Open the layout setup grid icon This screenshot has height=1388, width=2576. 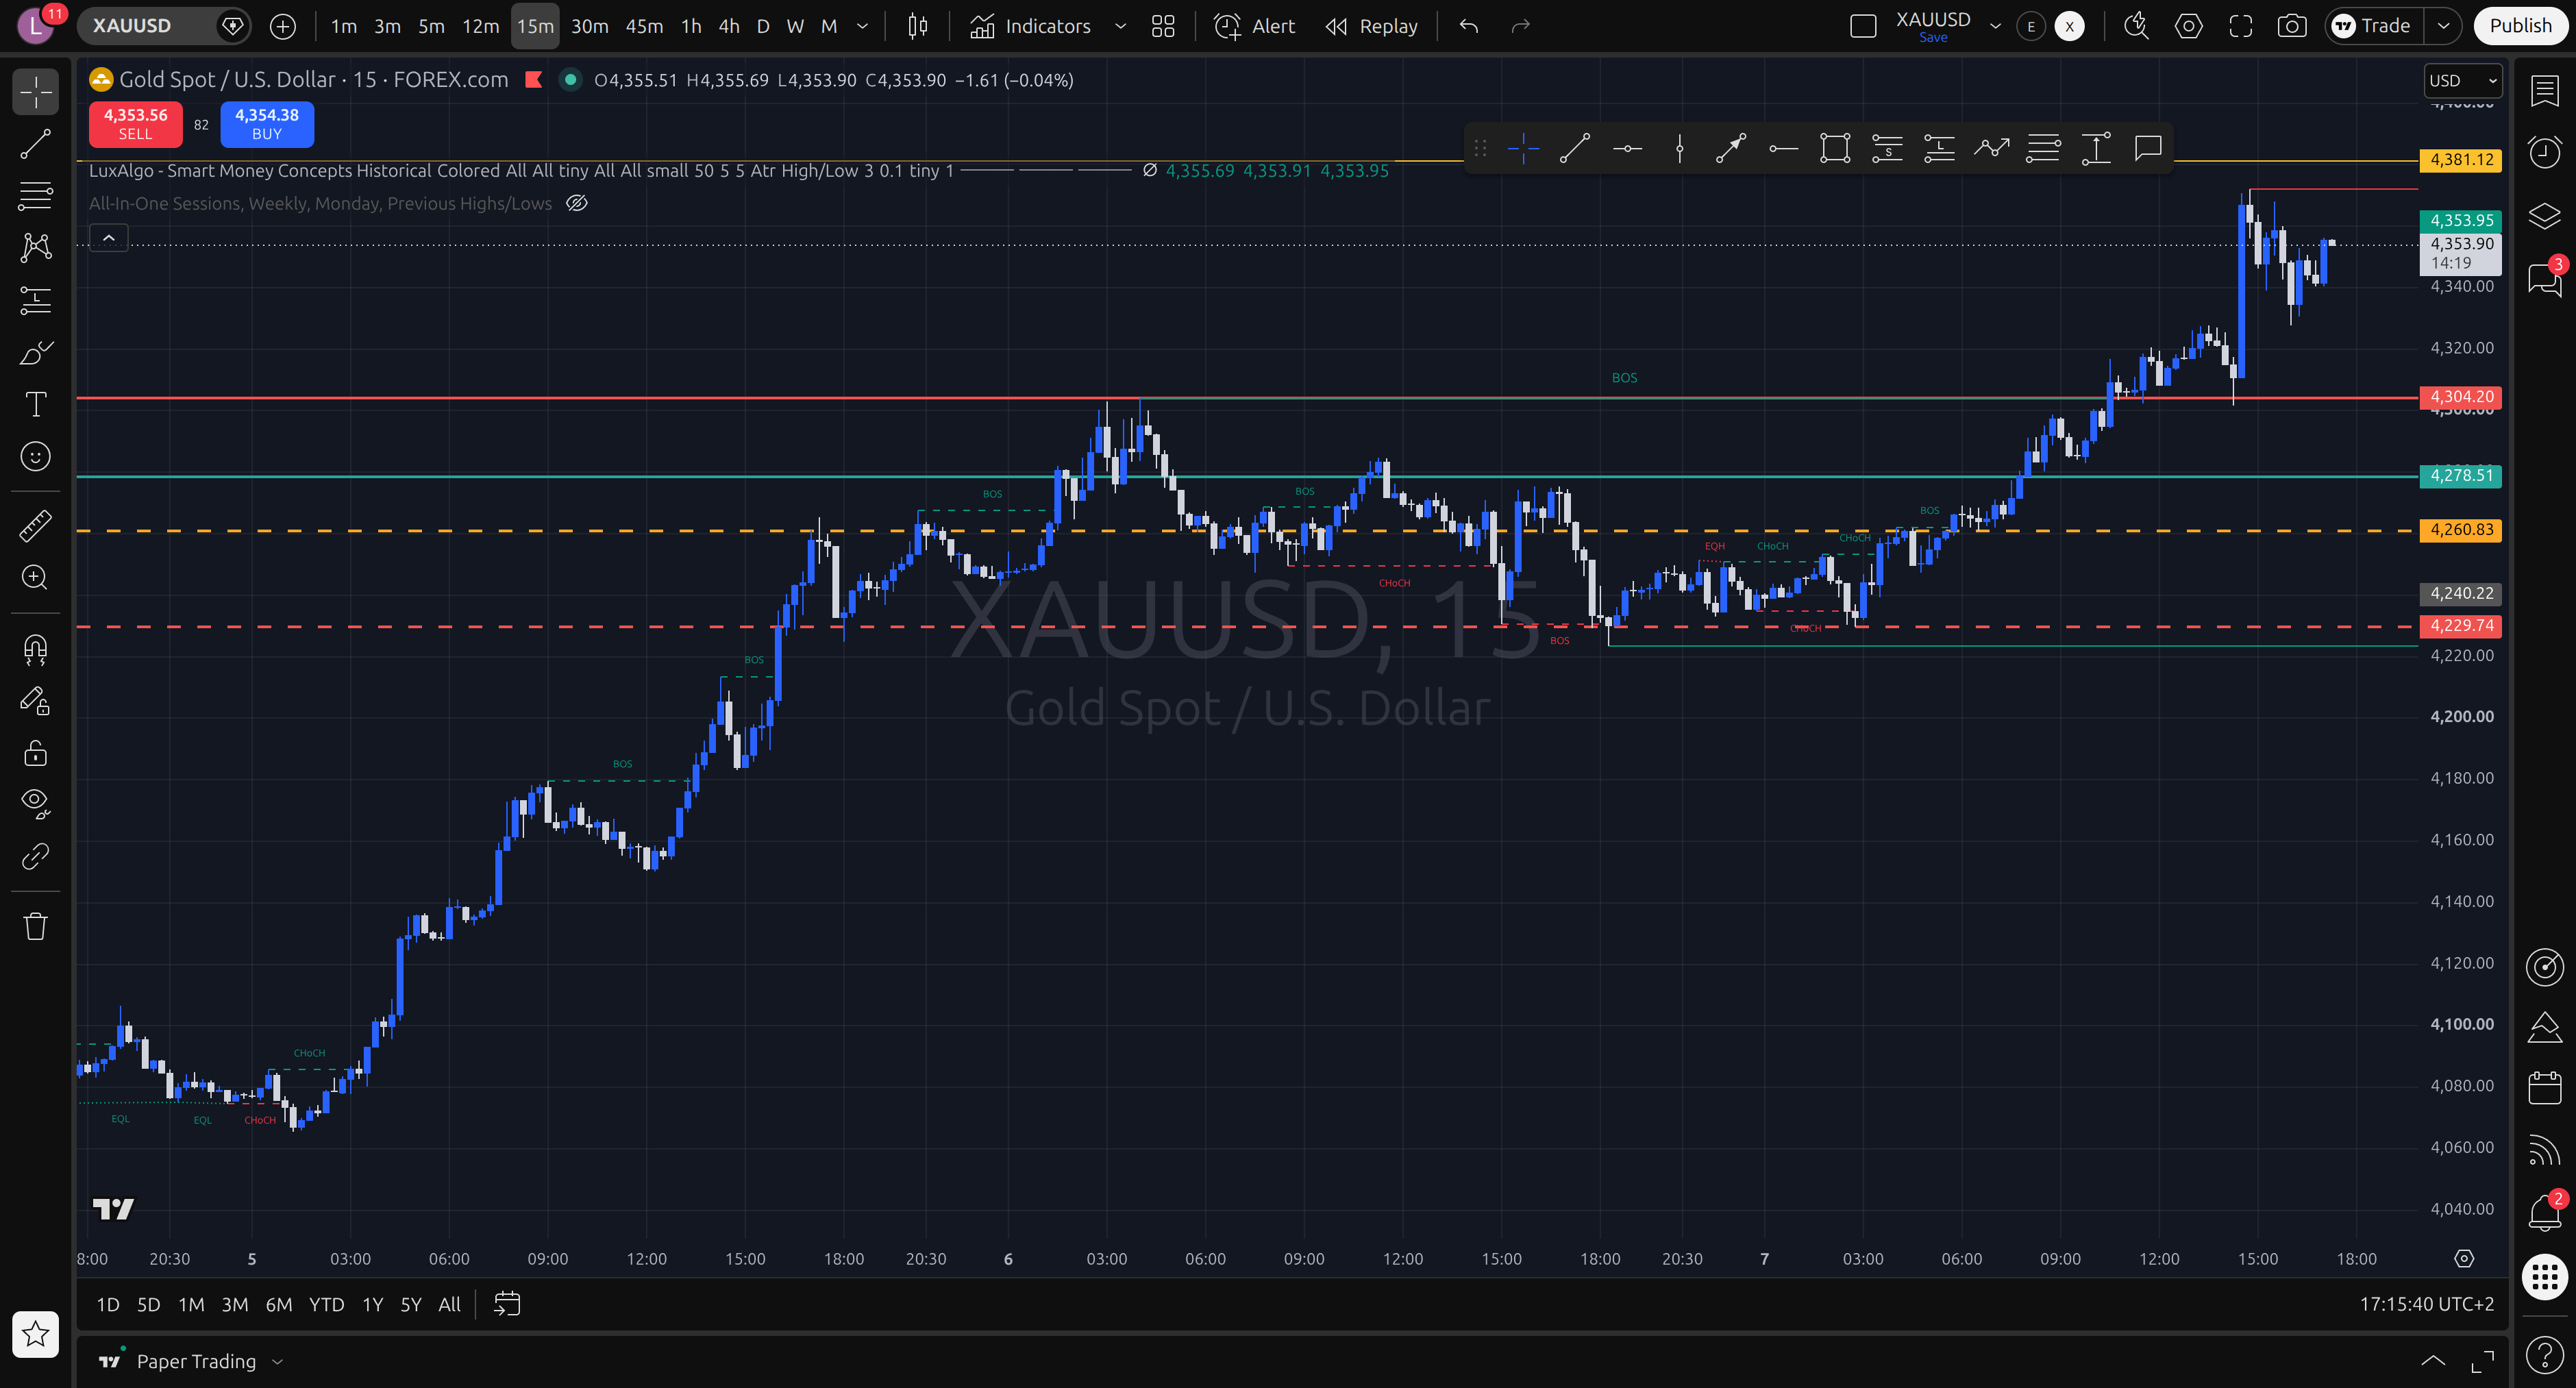point(1163,26)
